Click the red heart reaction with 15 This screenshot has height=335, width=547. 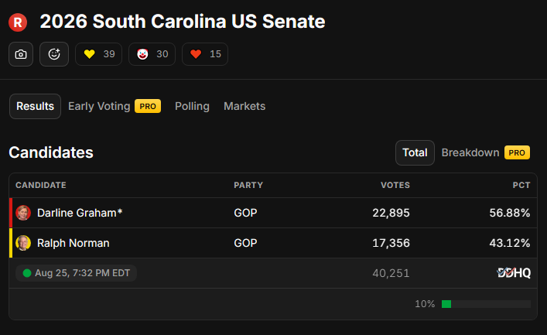tap(205, 54)
